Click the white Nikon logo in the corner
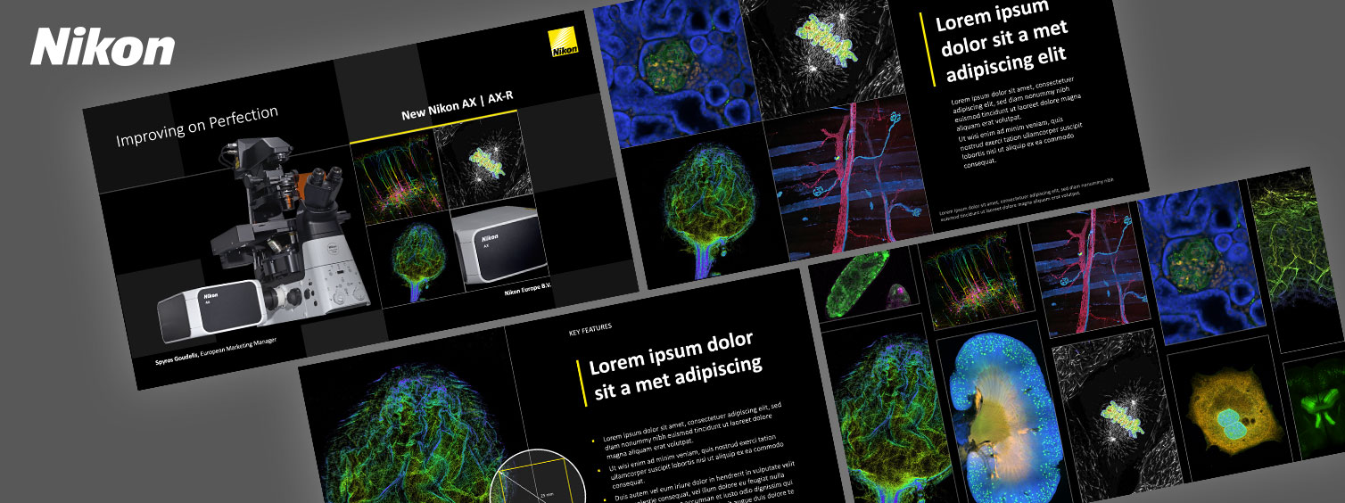 point(103,47)
